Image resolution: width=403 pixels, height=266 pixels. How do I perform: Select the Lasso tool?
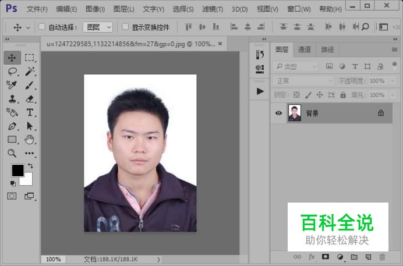[12, 72]
